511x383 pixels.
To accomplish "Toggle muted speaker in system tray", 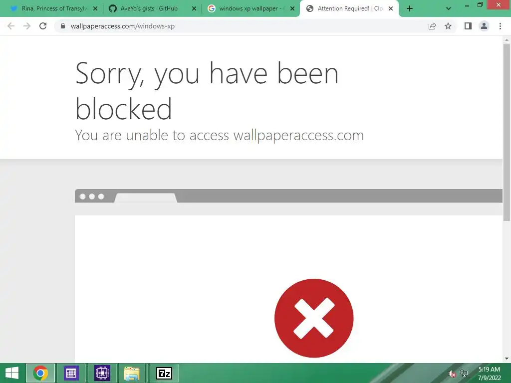I will click(x=452, y=374).
